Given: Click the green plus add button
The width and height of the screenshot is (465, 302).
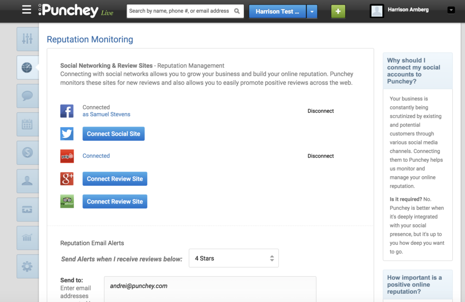Looking at the screenshot, I should point(338,11).
